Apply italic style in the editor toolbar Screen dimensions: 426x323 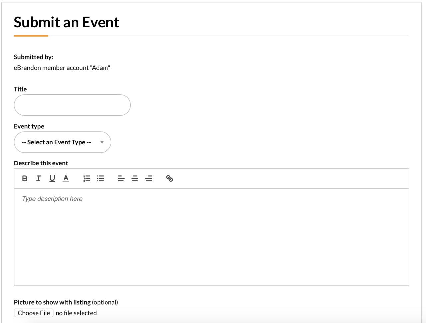(38, 179)
